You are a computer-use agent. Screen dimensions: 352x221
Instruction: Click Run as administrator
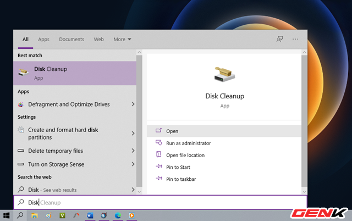[188, 143]
